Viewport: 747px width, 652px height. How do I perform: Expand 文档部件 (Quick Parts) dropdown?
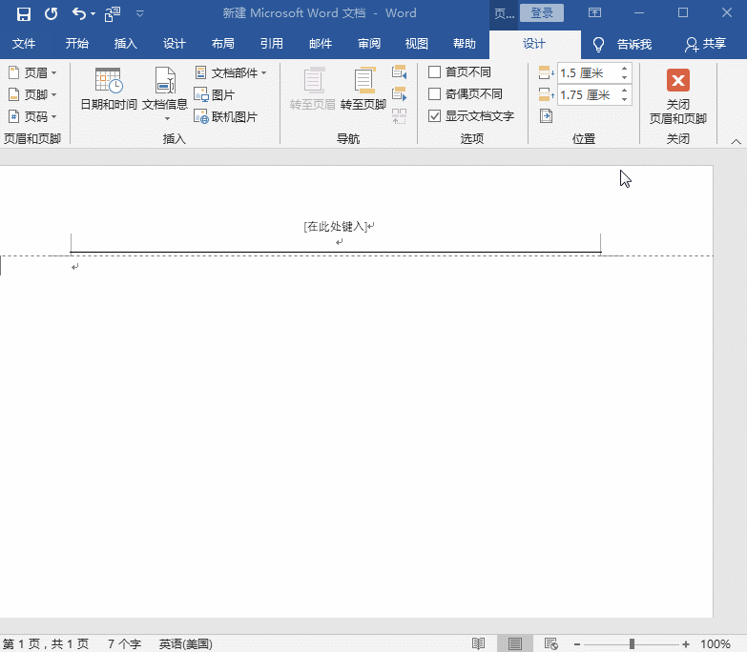231,72
